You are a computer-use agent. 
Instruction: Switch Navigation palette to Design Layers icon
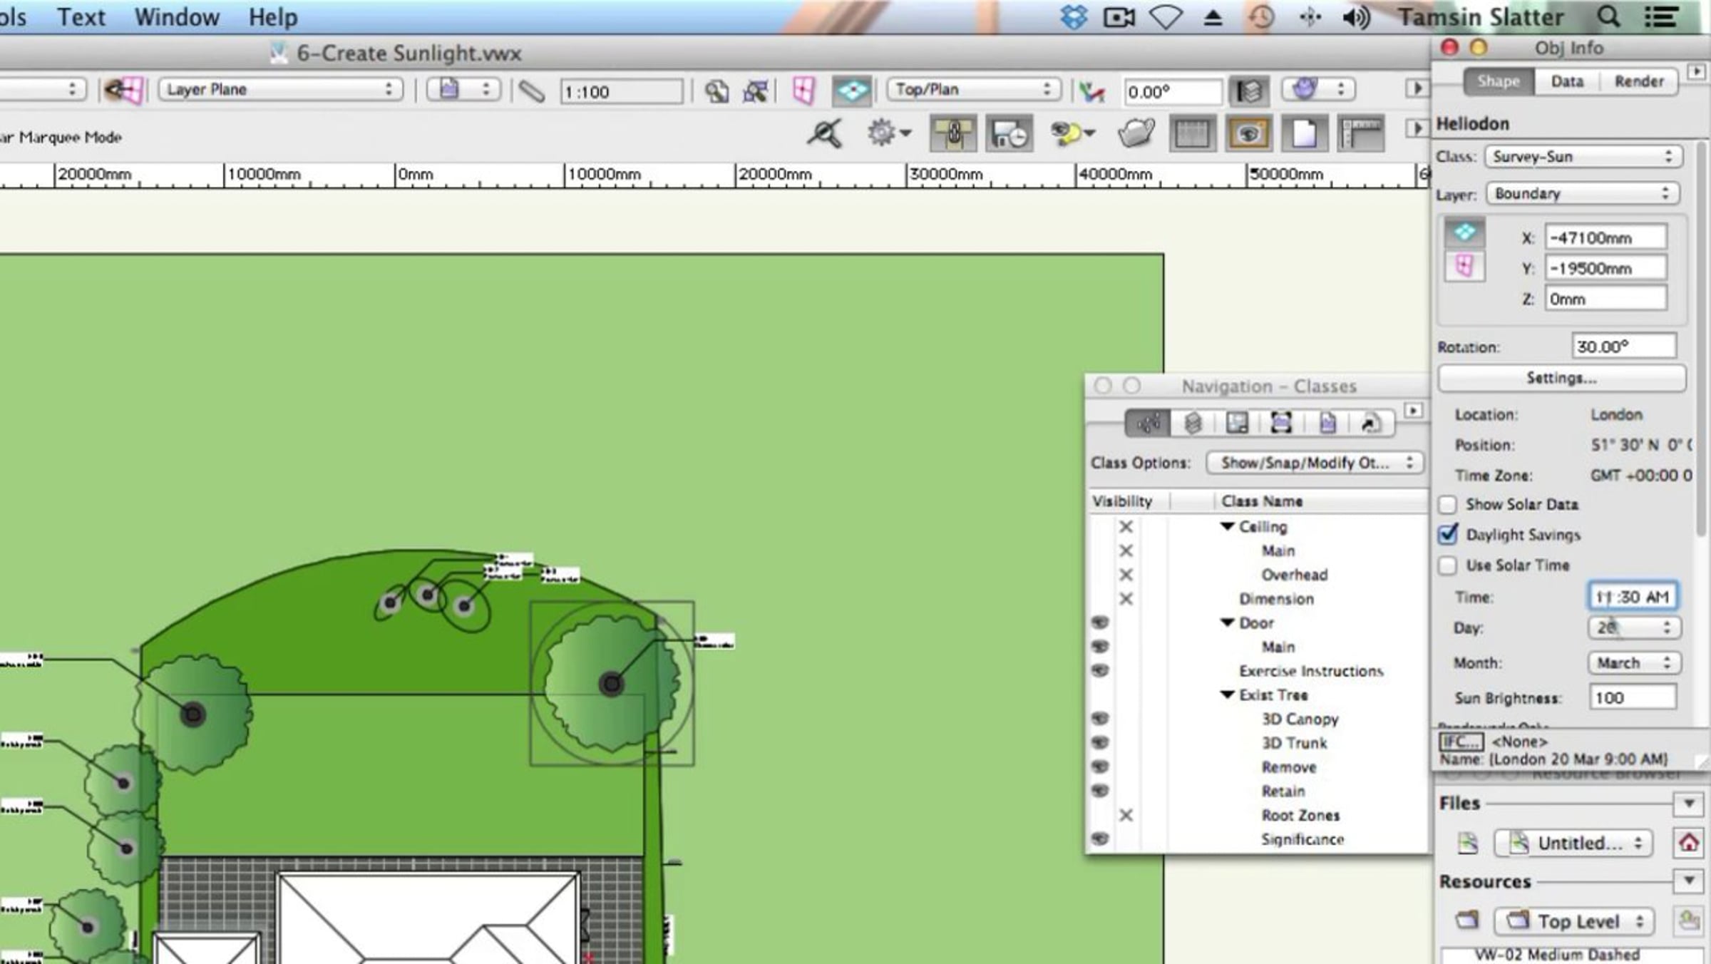[1193, 424]
